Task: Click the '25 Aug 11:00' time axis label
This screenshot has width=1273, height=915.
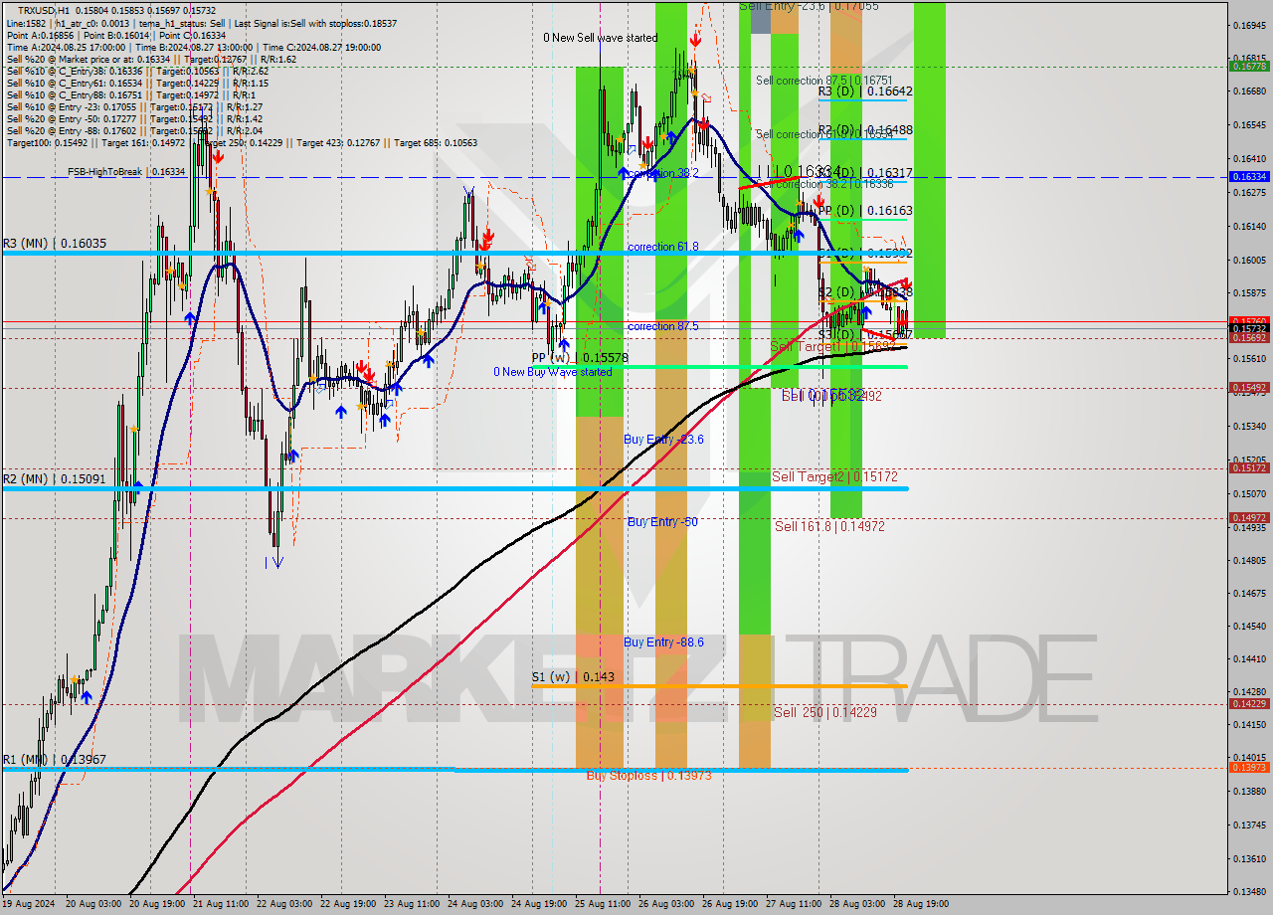Action: point(602,904)
